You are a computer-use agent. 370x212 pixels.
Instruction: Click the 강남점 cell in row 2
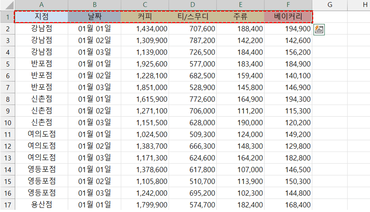click(x=41, y=29)
